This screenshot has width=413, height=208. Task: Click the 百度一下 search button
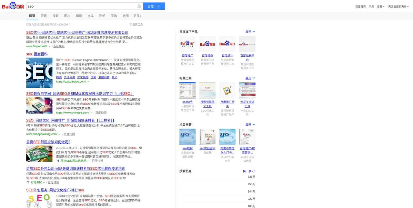pos(154,6)
